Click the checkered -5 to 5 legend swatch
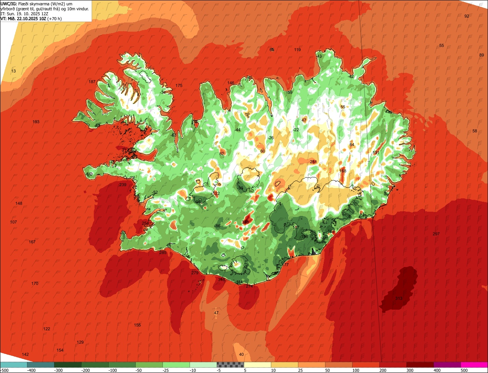The image size is (488, 373). (x=230, y=365)
